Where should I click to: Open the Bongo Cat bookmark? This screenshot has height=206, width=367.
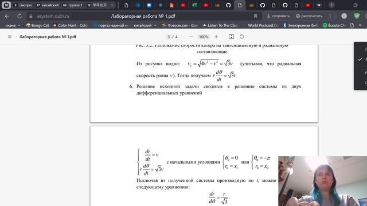tap(37, 25)
